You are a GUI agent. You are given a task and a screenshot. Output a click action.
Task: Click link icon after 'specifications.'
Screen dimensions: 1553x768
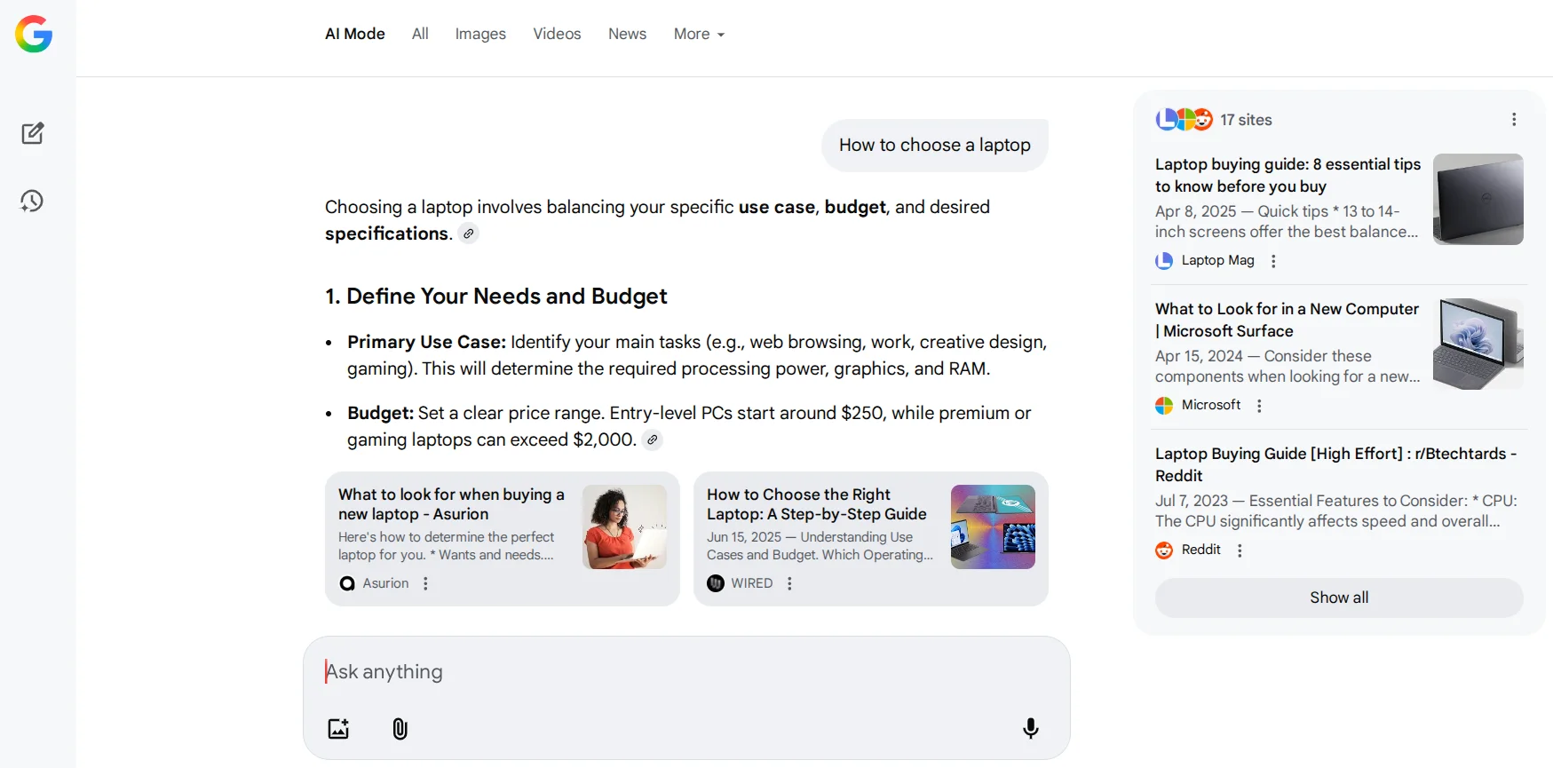click(469, 234)
